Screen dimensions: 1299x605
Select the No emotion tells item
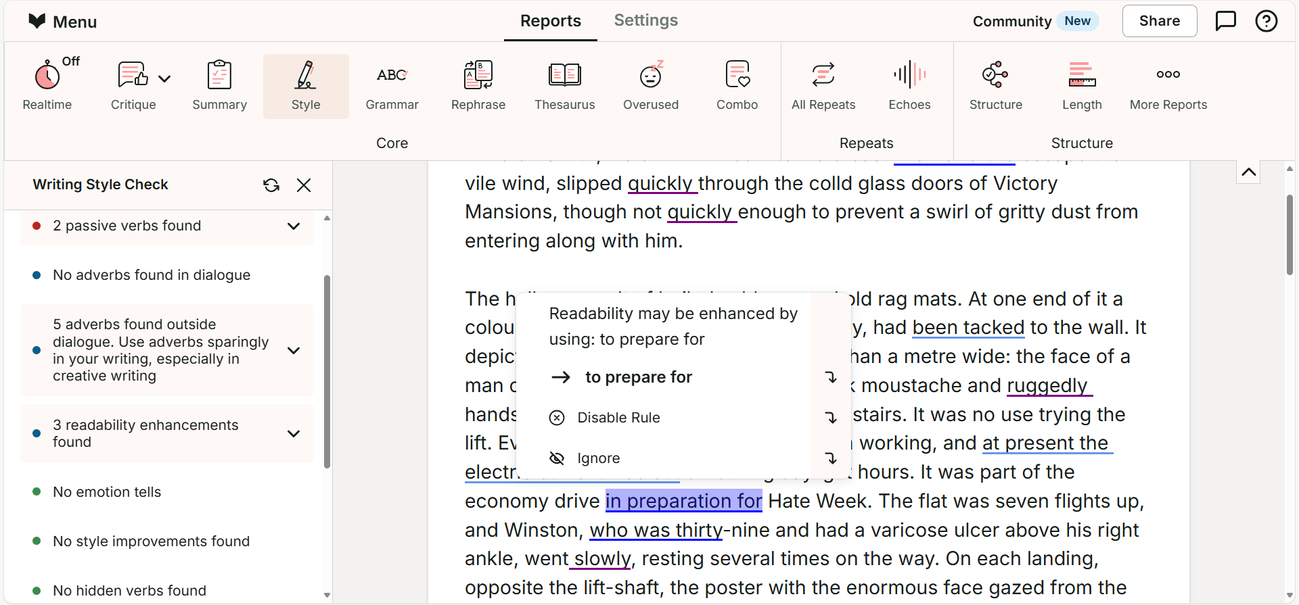click(107, 492)
